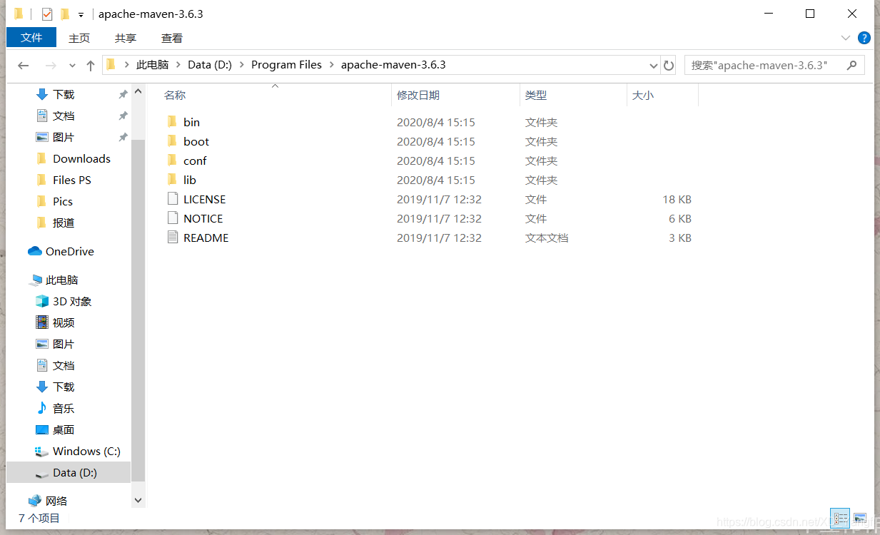
Task: Select the NOTICE file icon
Action: pos(171,218)
